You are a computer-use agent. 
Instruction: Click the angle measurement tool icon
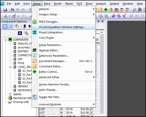[x=6, y=16]
